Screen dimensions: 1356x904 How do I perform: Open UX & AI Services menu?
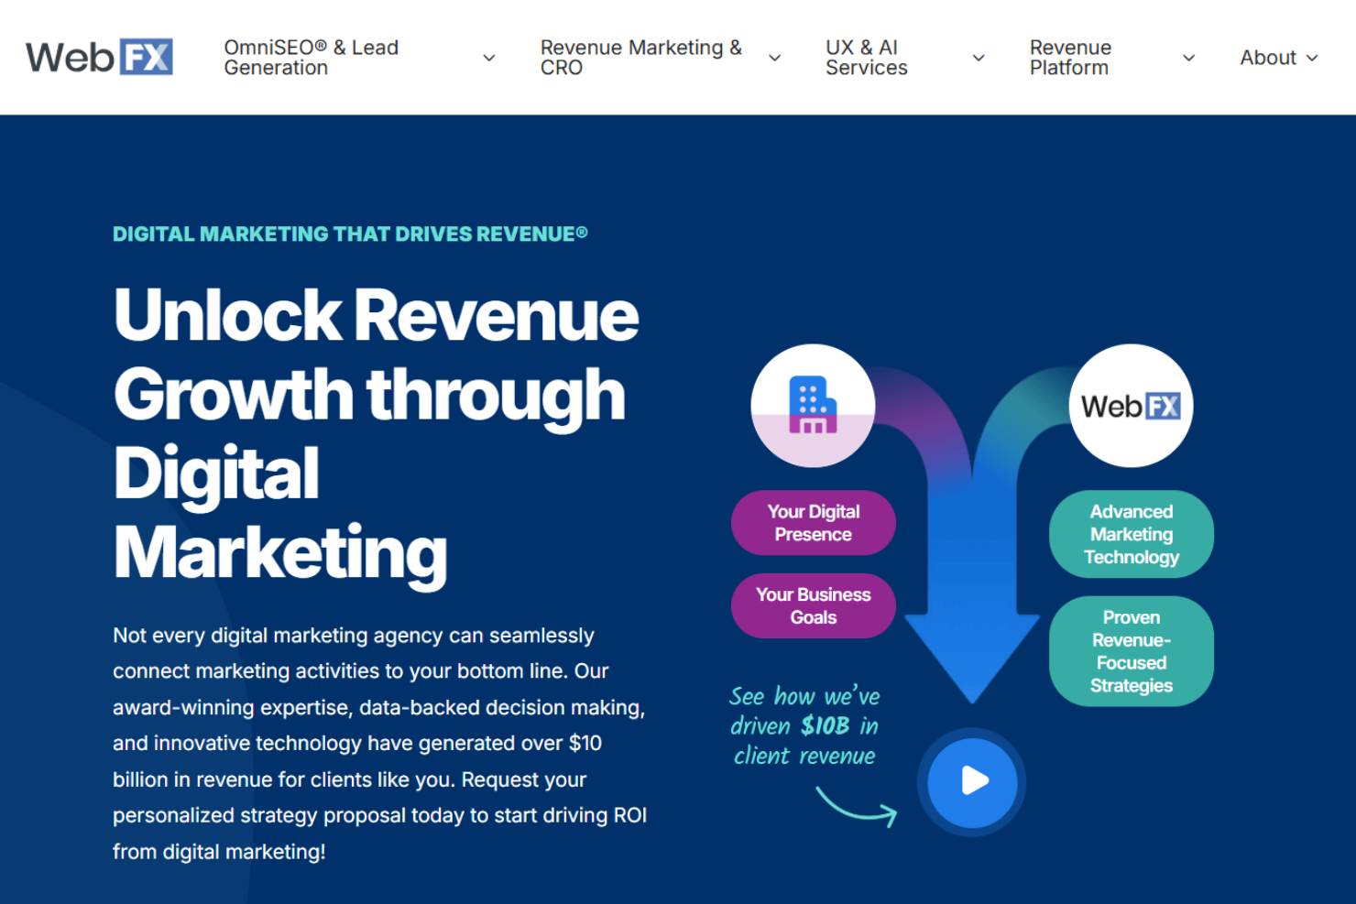[x=867, y=58]
